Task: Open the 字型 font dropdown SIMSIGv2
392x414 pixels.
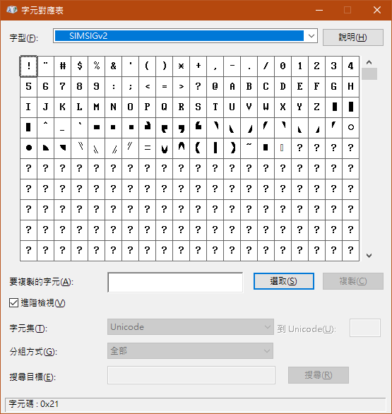Action: pos(185,36)
